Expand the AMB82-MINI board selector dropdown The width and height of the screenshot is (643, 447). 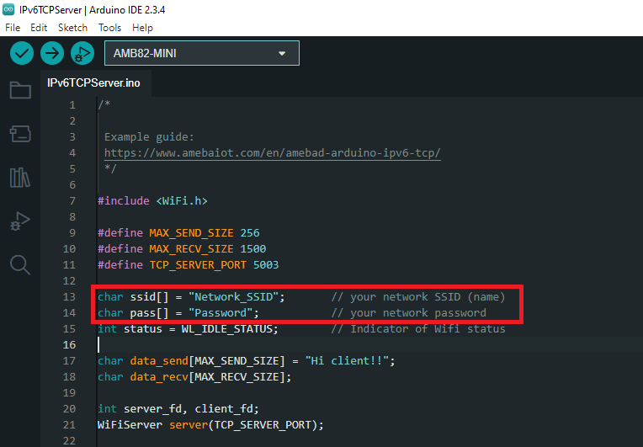[201, 54]
